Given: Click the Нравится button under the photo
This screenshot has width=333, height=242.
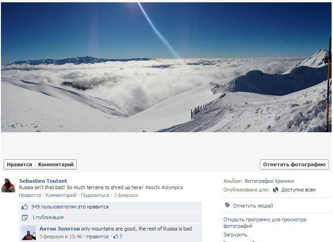Looking at the screenshot, I should pos(19,164).
